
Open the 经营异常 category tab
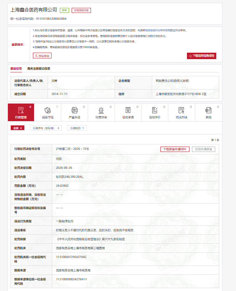pyautogui.click(x=101, y=112)
